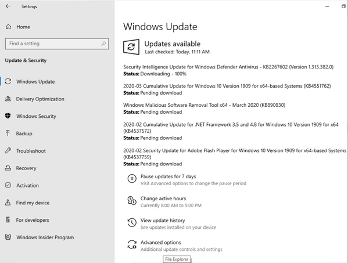The height and width of the screenshot is (263, 348).
Task: Open the Home settings page
Action: tap(23, 27)
